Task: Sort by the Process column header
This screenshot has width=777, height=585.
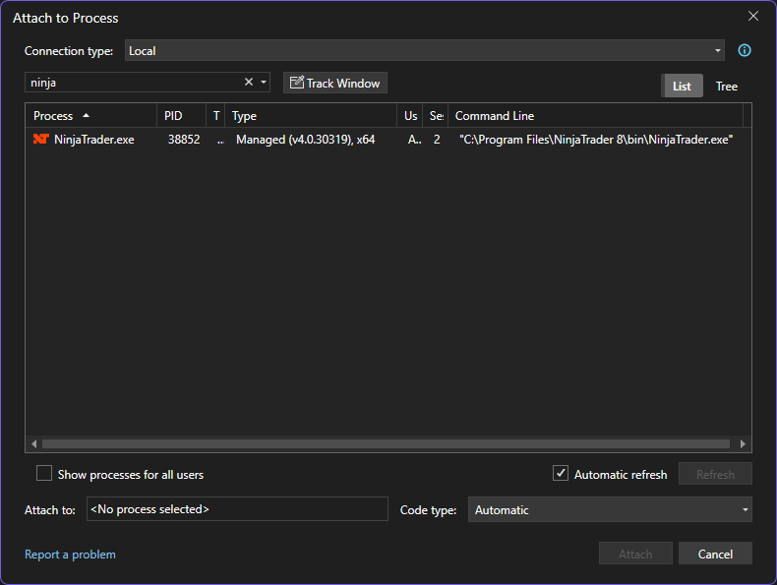Action: (91, 116)
